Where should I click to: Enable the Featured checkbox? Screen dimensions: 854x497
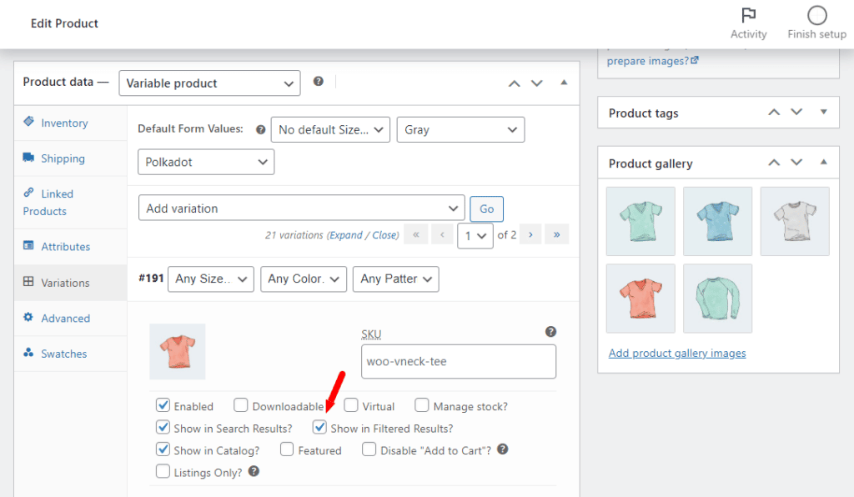(x=287, y=449)
